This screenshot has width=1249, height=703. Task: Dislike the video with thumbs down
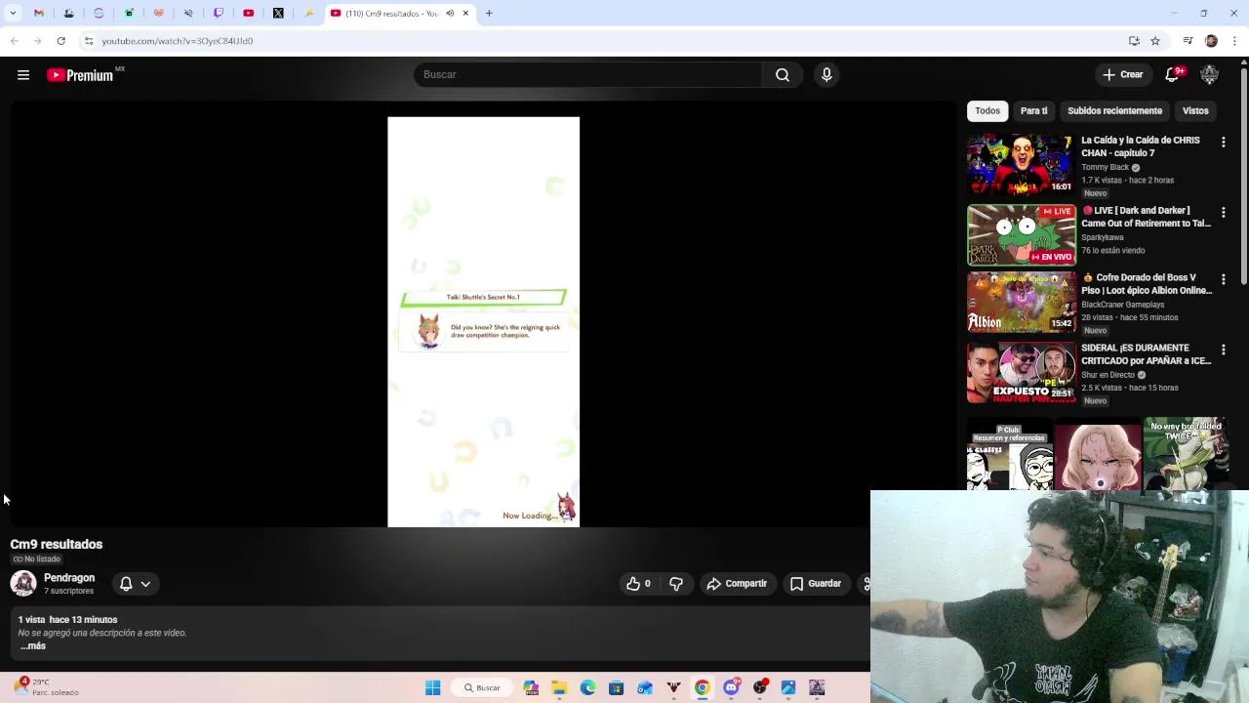pyautogui.click(x=676, y=584)
